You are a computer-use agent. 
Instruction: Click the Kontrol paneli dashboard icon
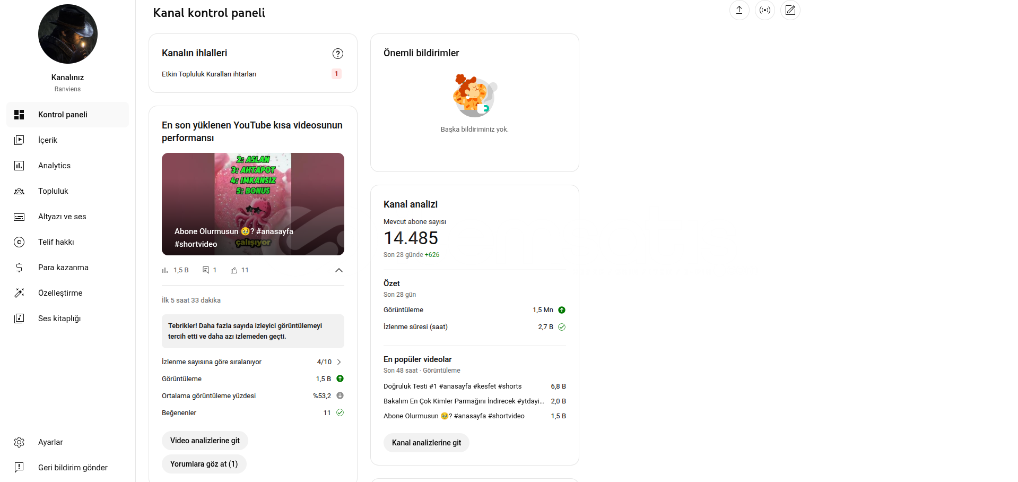[x=19, y=115]
